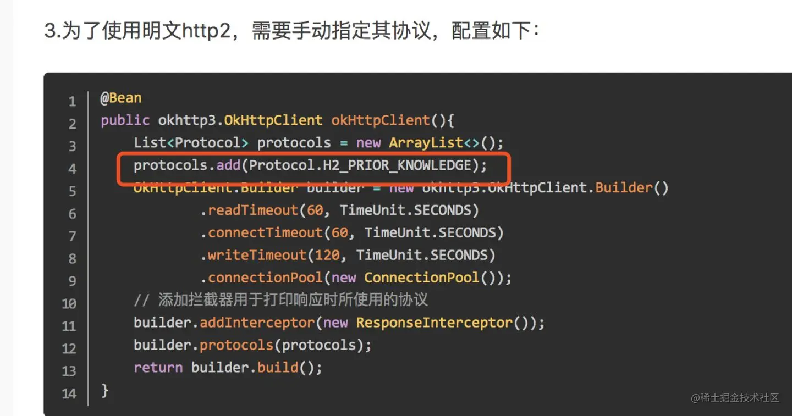
Task: Click the ConnectionPool class name
Action: coord(422,278)
